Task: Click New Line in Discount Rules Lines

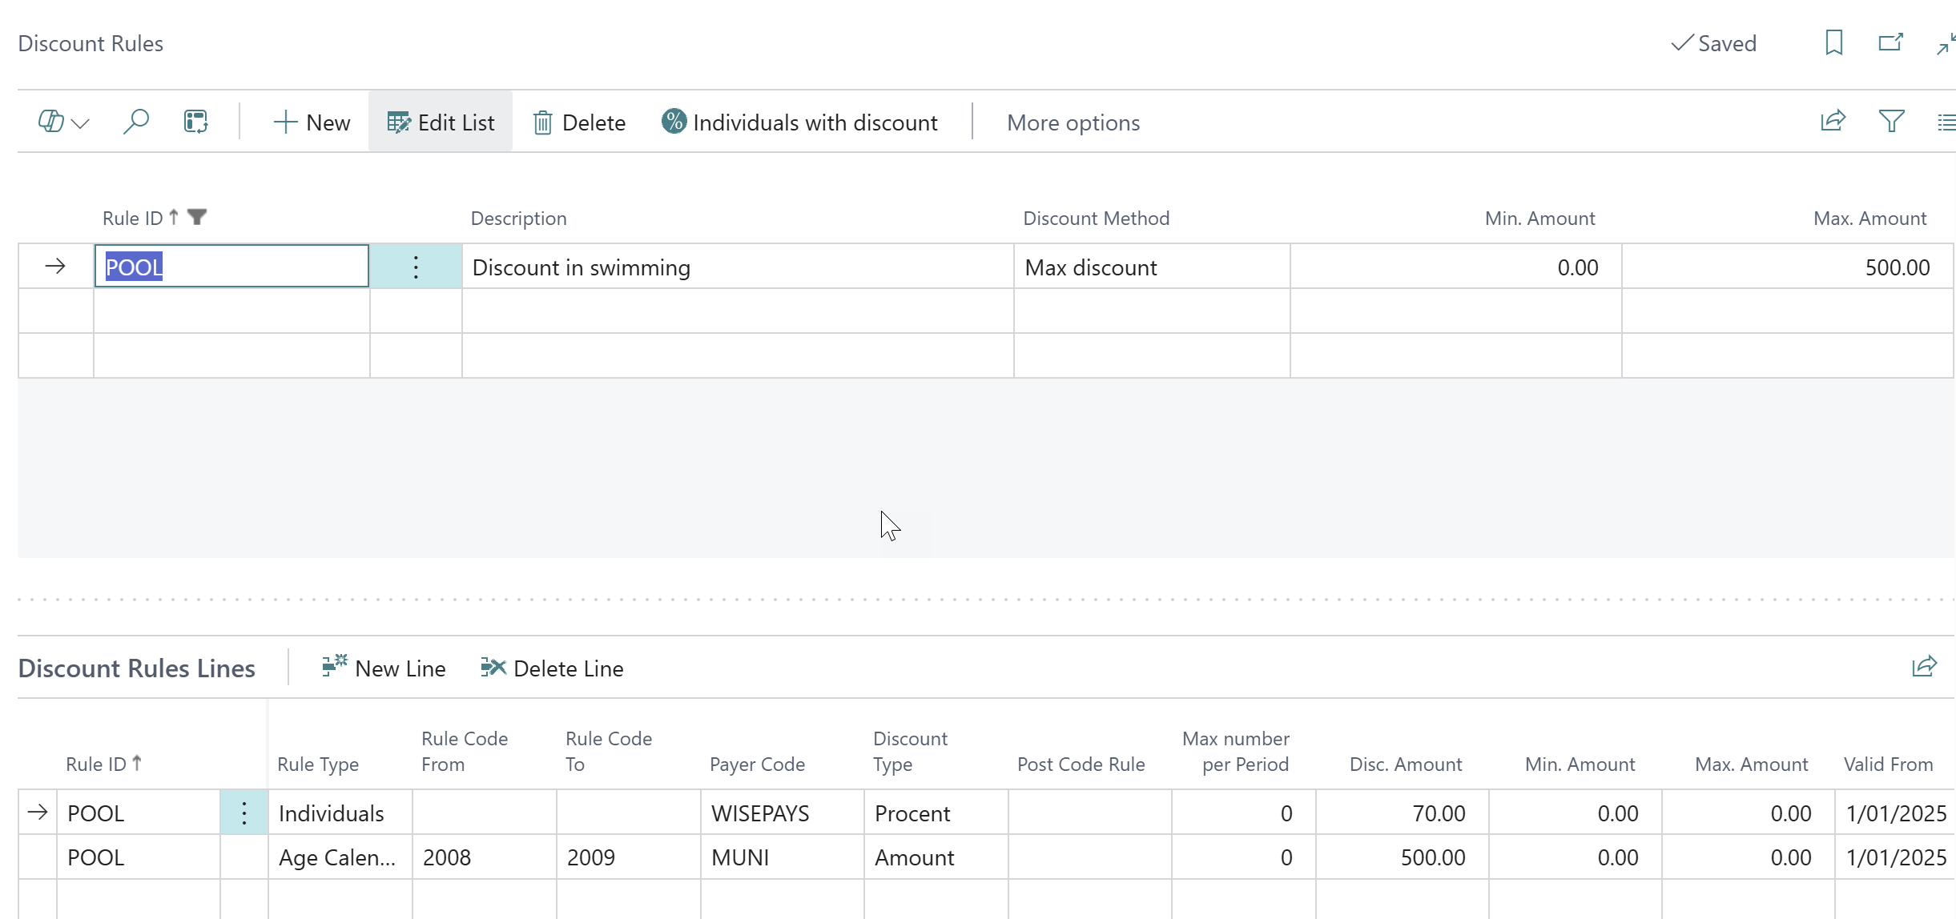Action: (384, 668)
